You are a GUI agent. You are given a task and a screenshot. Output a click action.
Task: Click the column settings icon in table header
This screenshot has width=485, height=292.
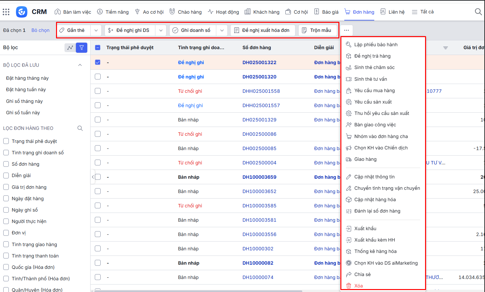(445, 48)
